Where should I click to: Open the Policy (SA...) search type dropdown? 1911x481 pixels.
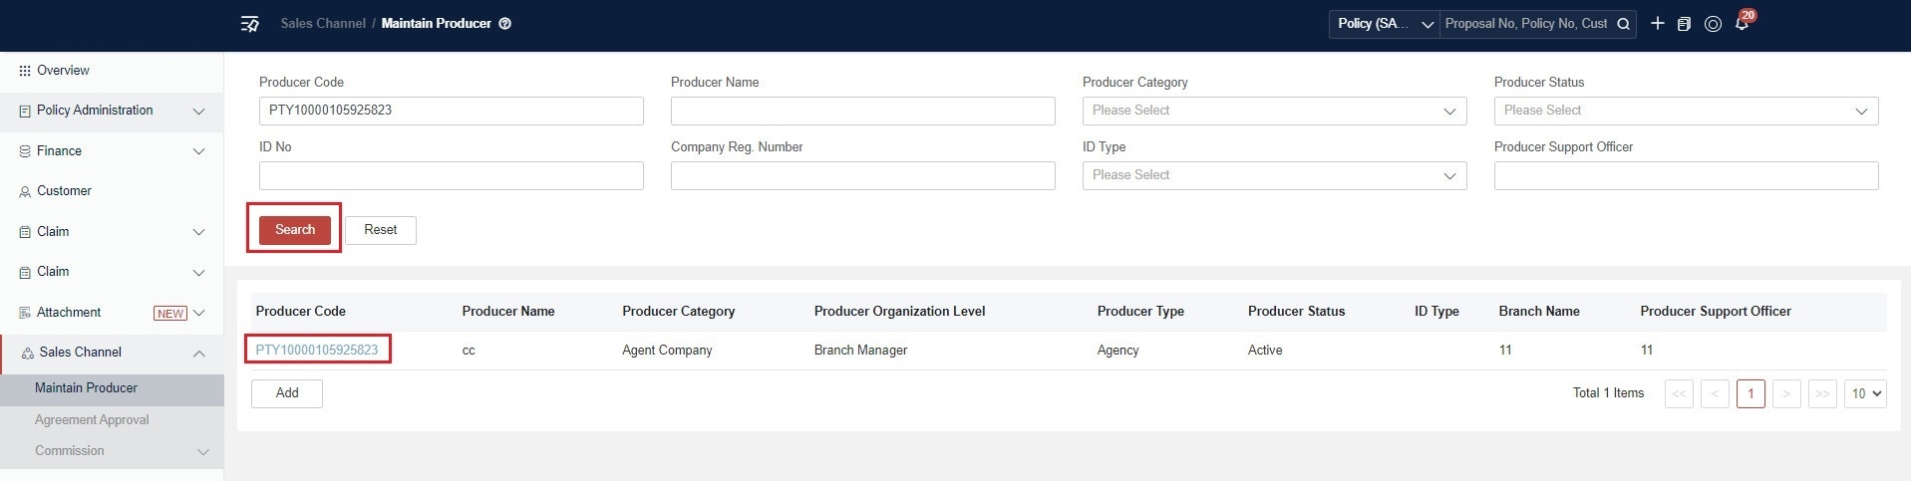point(1384,24)
